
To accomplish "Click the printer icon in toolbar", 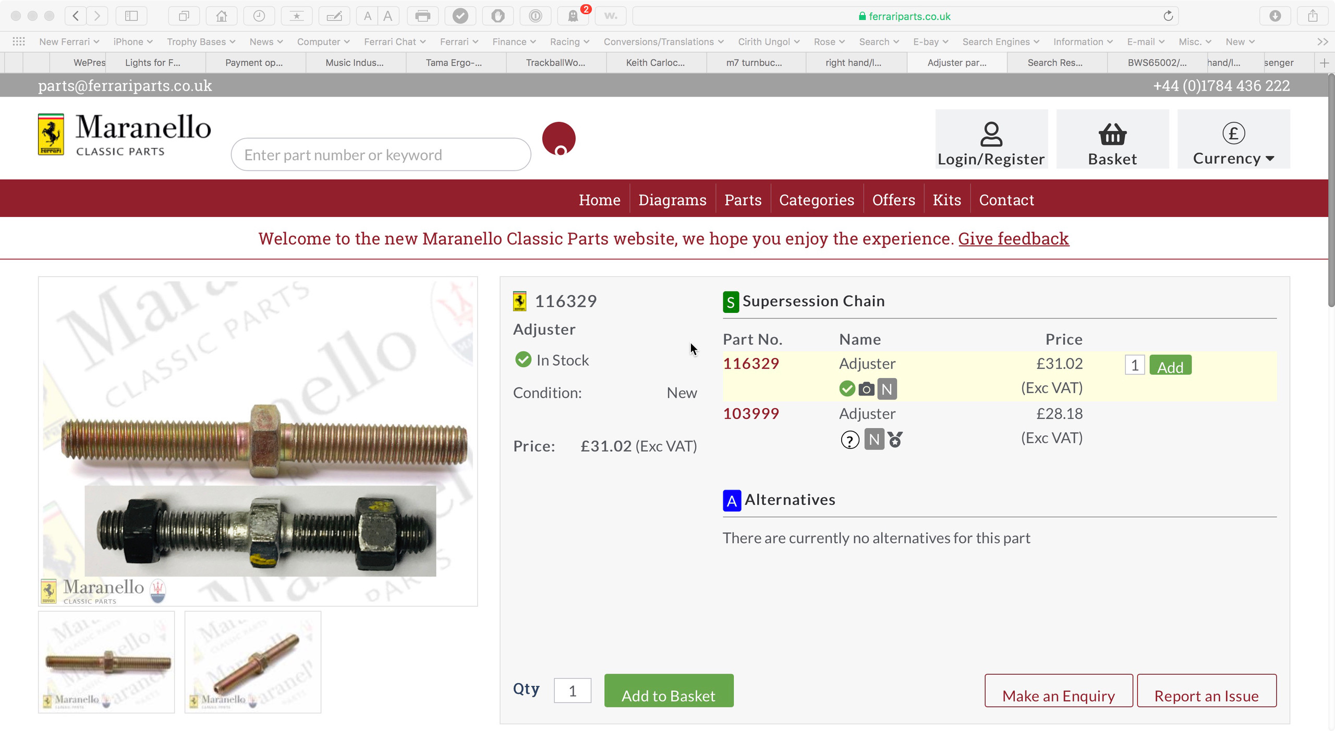I will pos(422,16).
